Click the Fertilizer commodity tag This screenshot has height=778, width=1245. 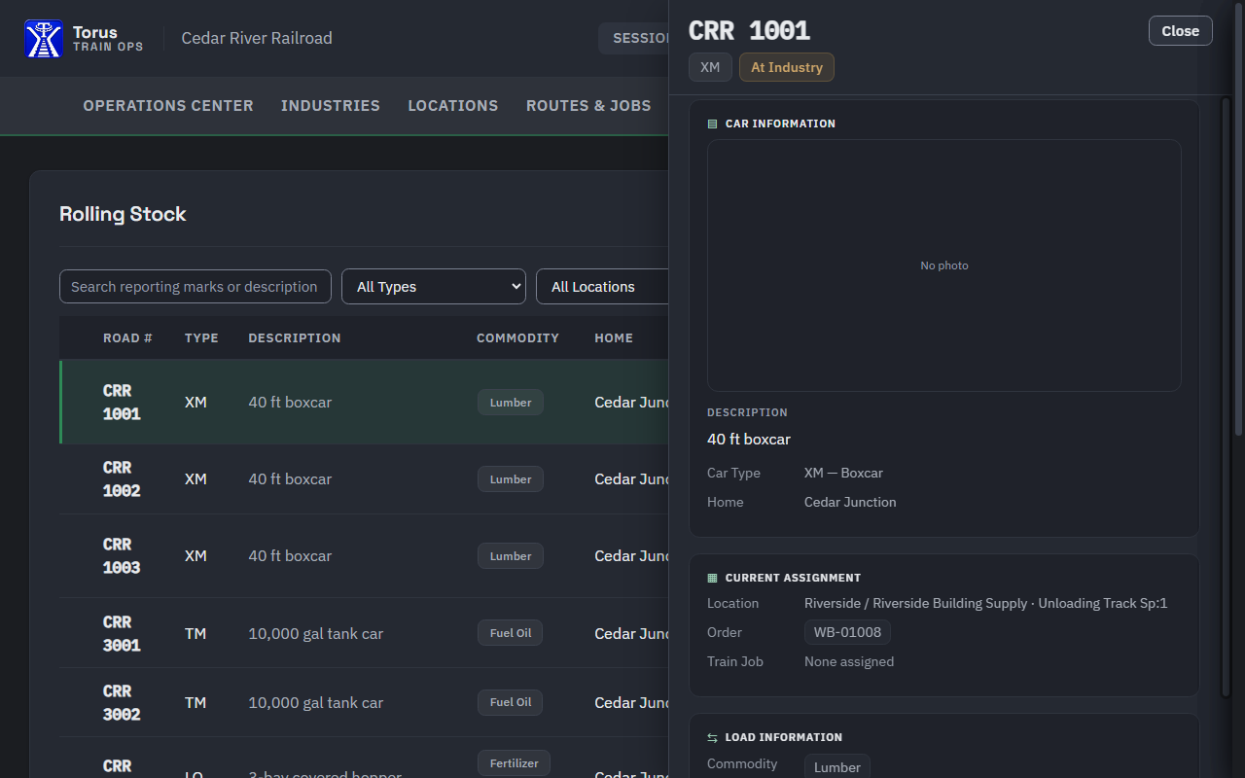tap(515, 763)
